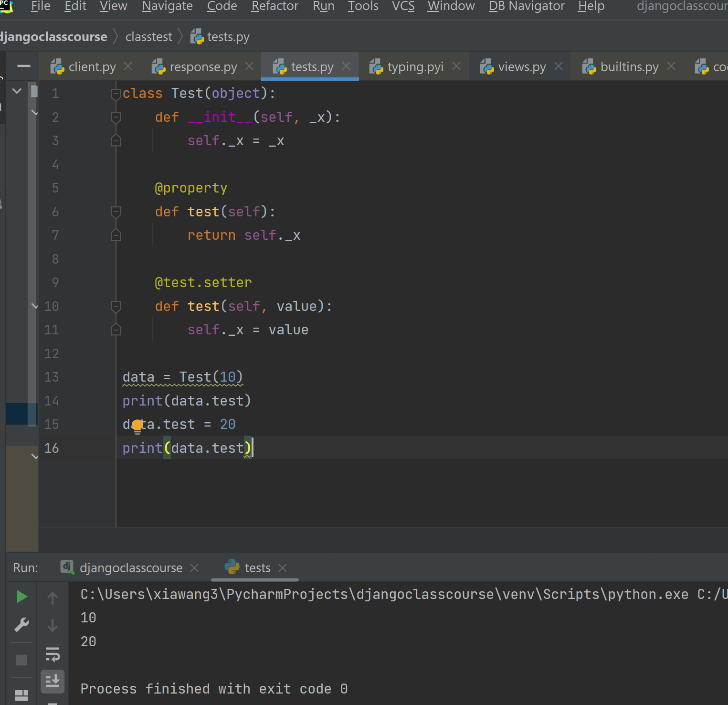Select the djangoclasscourse run tab
This screenshot has height=705, width=728.
tap(131, 568)
